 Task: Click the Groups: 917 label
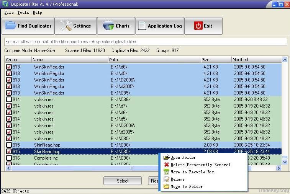coord(167,51)
